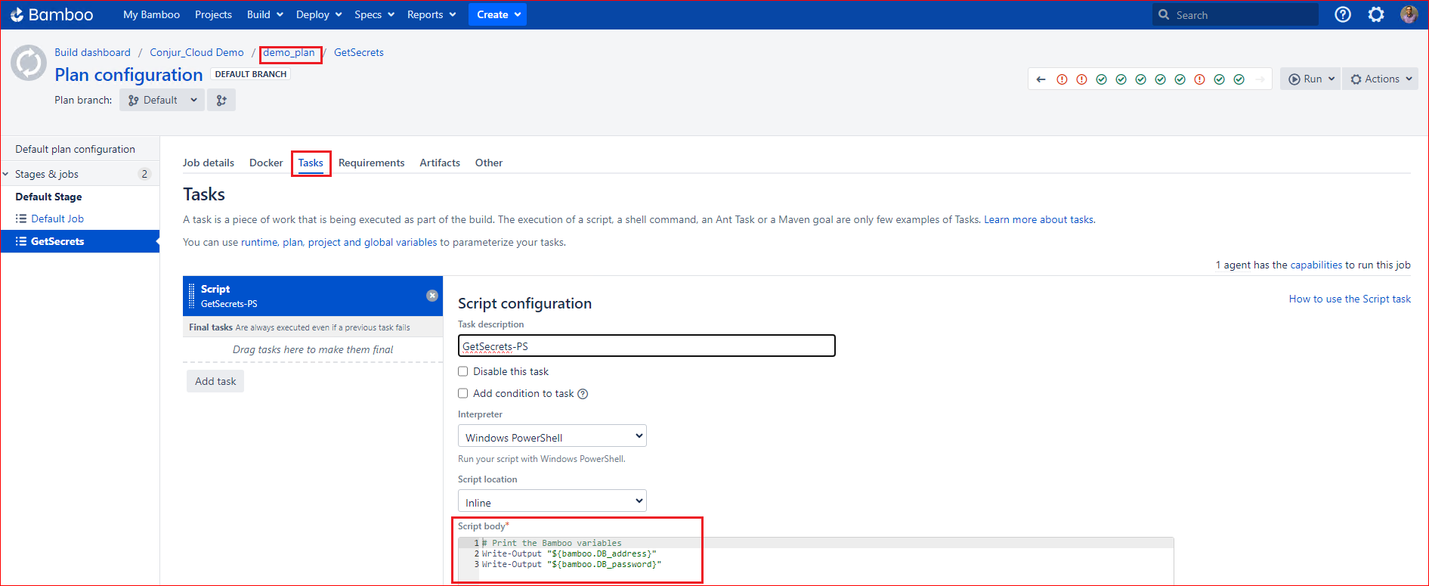Open the help icon beside Add condition to task
This screenshot has height=586, width=1429.
pyautogui.click(x=583, y=394)
